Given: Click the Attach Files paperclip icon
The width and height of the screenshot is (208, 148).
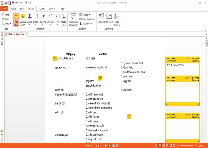Looking at the screenshot, I should (63, 16).
